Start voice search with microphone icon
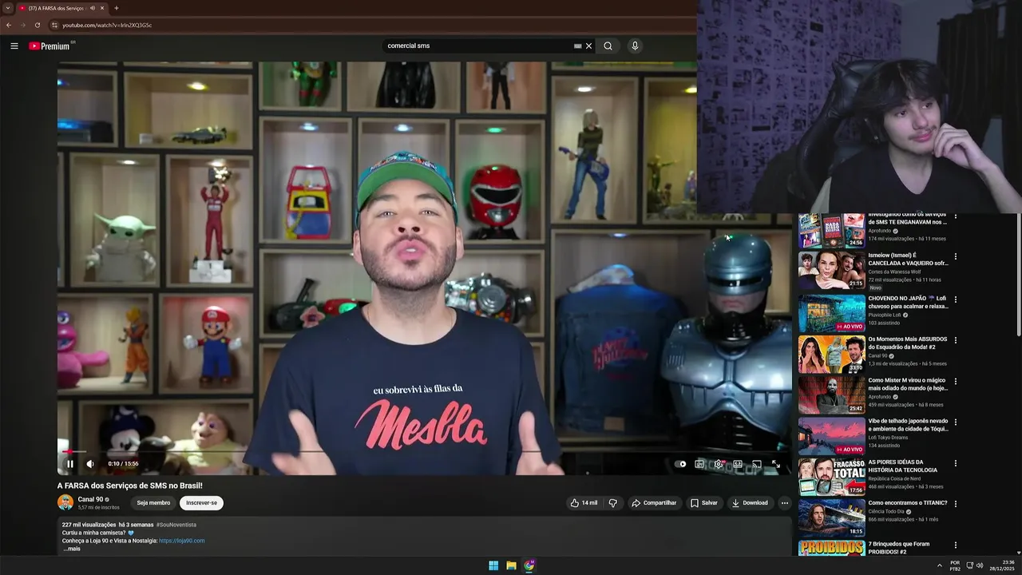The height and width of the screenshot is (575, 1022). pos(635,46)
